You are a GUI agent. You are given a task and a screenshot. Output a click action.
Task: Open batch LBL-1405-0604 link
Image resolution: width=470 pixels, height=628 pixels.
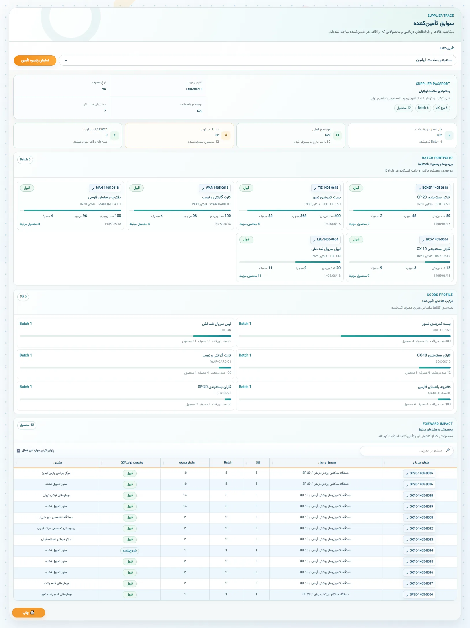click(325, 240)
